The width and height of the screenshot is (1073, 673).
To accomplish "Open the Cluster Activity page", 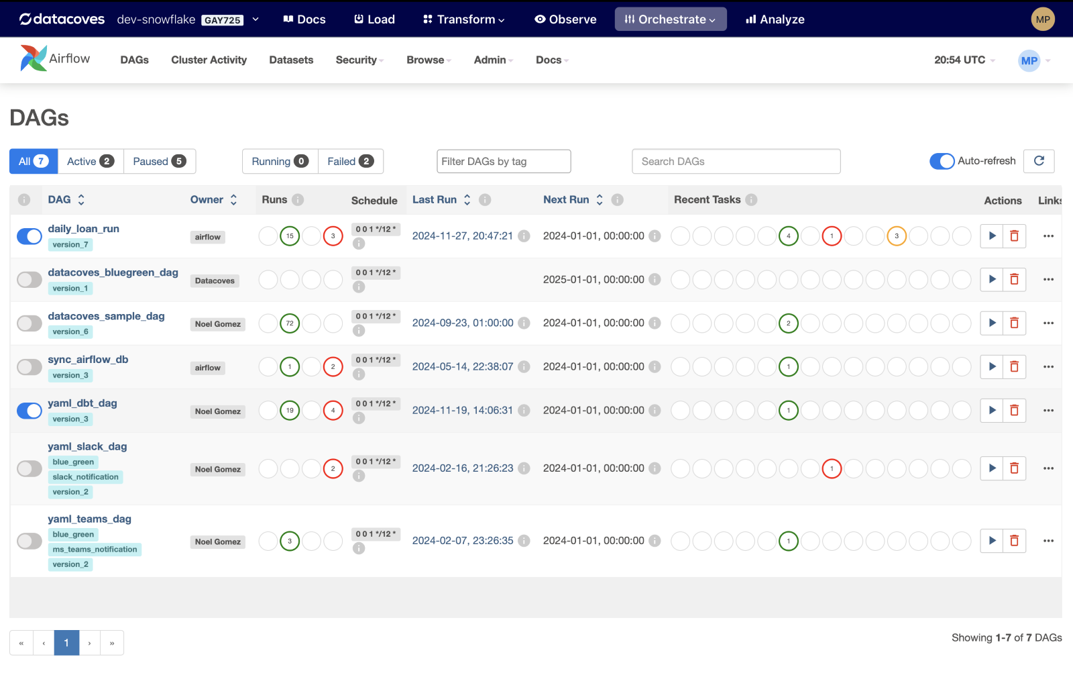I will [209, 60].
